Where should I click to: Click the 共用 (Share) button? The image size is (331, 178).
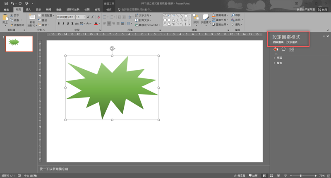[321, 9]
